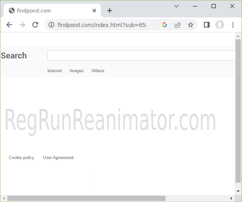Viewport: 242px width, 202px height.
Task: Close the findpond.com tab
Action: coord(94,10)
